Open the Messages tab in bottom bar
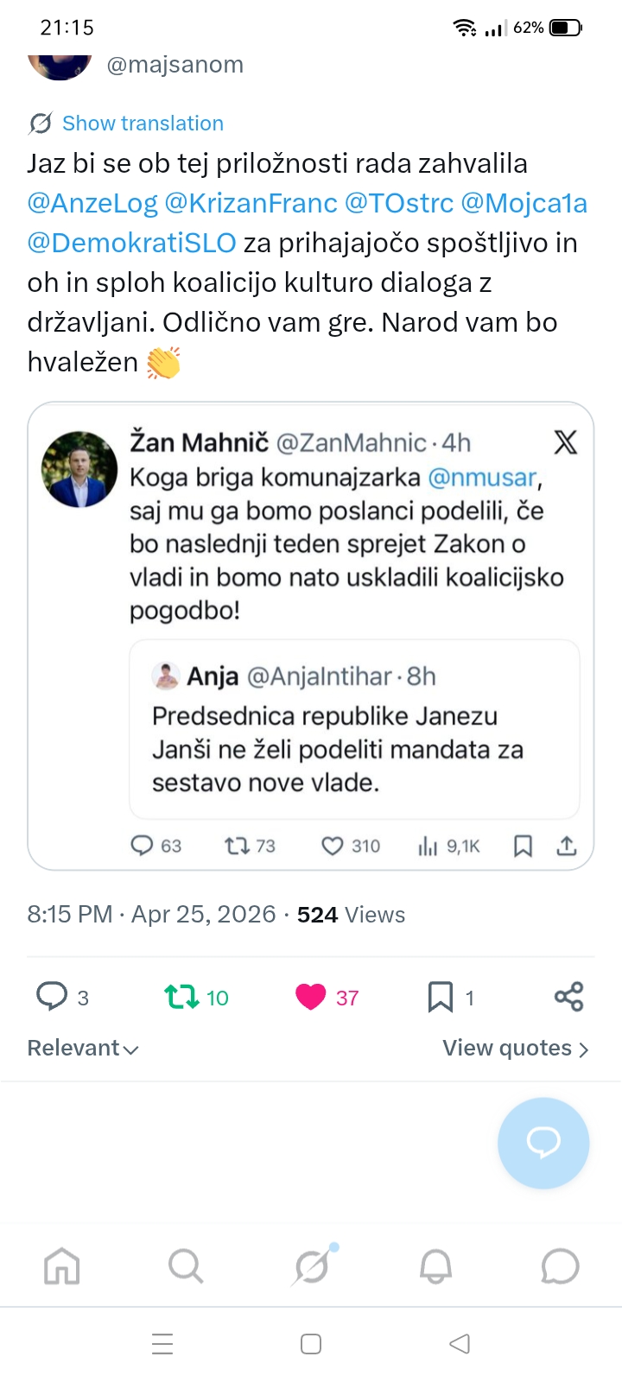Image resolution: width=622 pixels, height=1382 pixels. [560, 1267]
